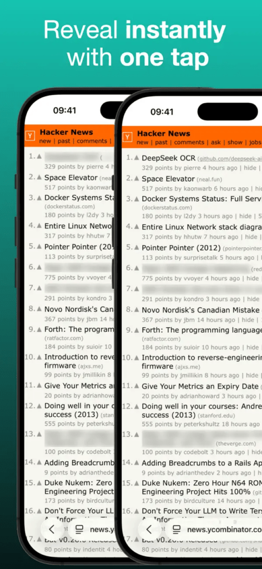Open Pointer Pointer (2012) story in right phone
The width and height of the screenshot is (262, 569).
tap(181, 248)
